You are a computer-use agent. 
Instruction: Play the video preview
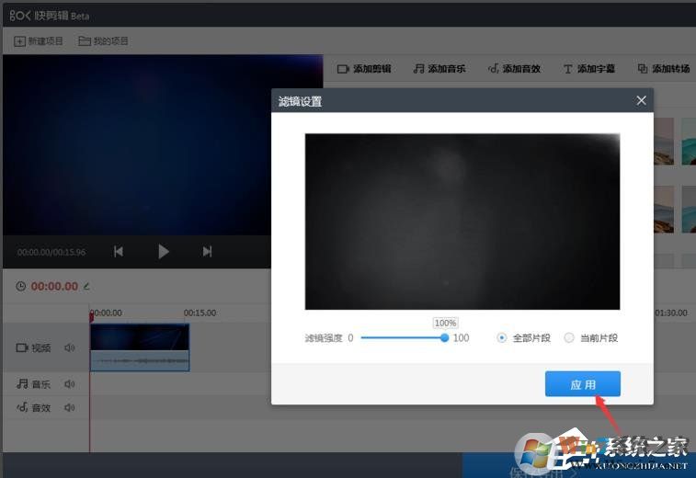click(x=164, y=251)
